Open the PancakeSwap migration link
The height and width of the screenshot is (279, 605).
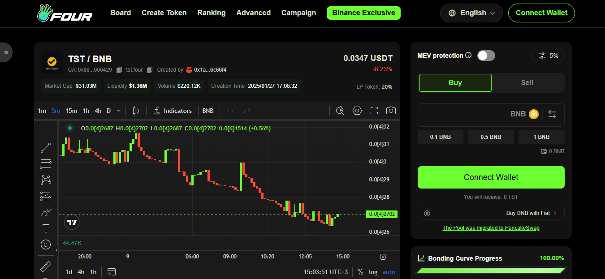click(491, 228)
